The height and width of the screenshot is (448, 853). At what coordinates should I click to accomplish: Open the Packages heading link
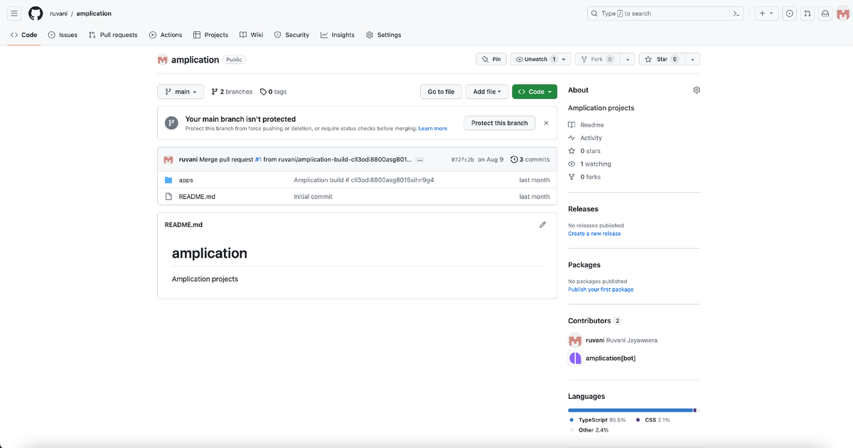pyautogui.click(x=584, y=265)
